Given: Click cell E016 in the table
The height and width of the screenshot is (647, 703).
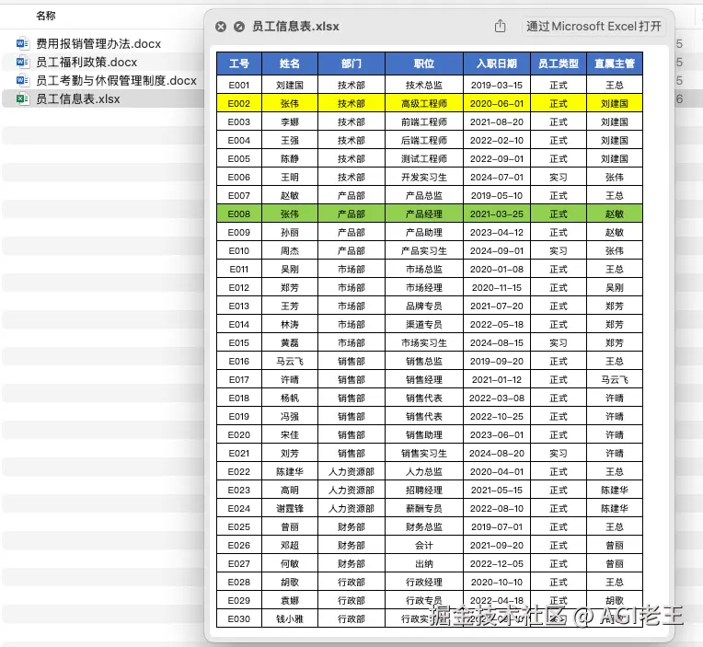Looking at the screenshot, I should click(239, 361).
